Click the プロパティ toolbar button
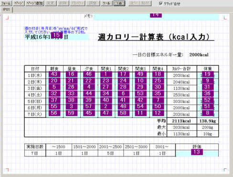This screenshot has height=177, width=233. pyautogui.click(x=77, y=3)
